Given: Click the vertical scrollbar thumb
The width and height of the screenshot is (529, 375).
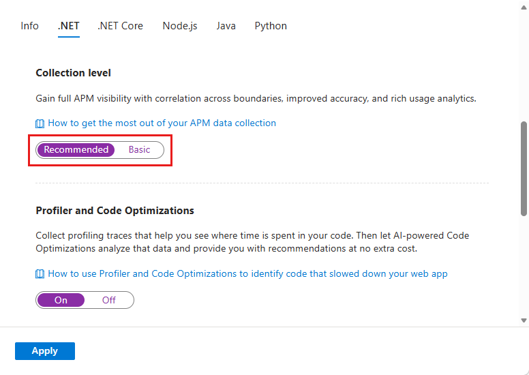Looking at the screenshot, I should tap(524, 168).
